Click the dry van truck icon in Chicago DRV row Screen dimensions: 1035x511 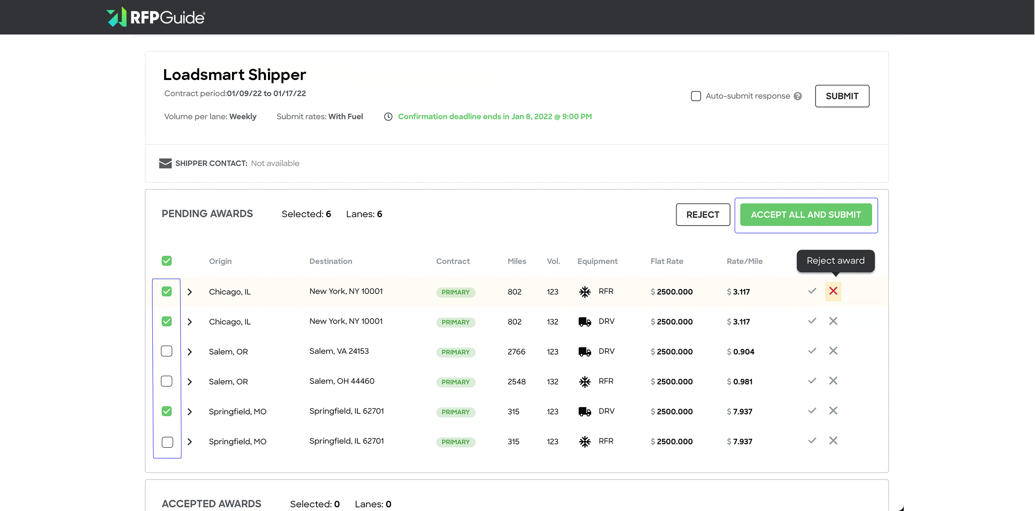point(584,322)
